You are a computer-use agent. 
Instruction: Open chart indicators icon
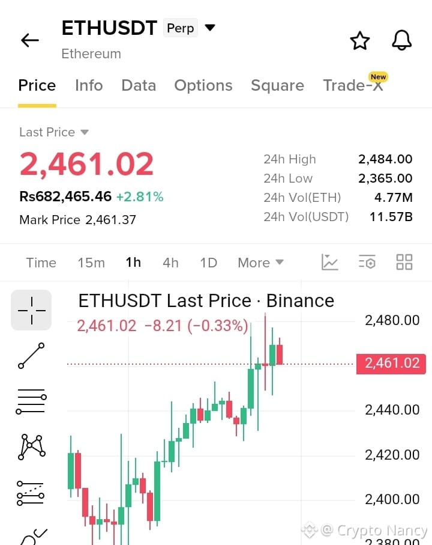(x=329, y=262)
